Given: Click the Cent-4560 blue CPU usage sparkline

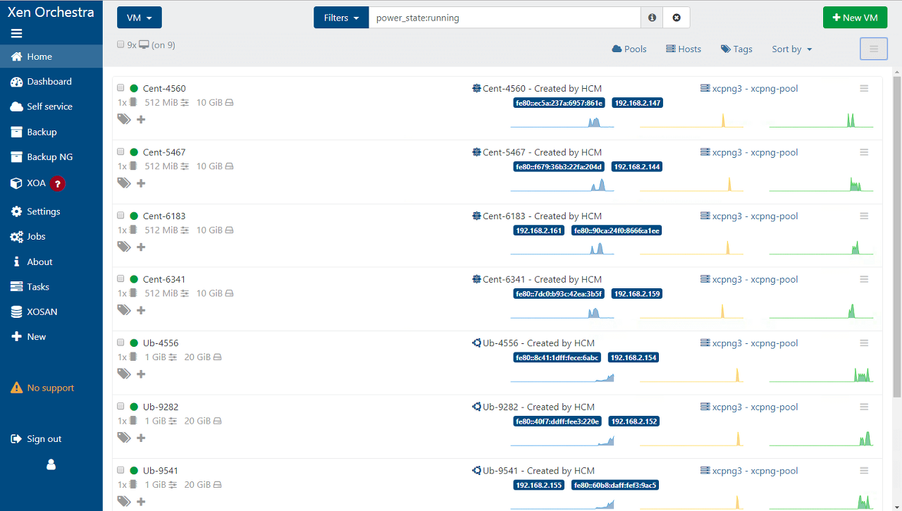Looking at the screenshot, I should click(562, 121).
